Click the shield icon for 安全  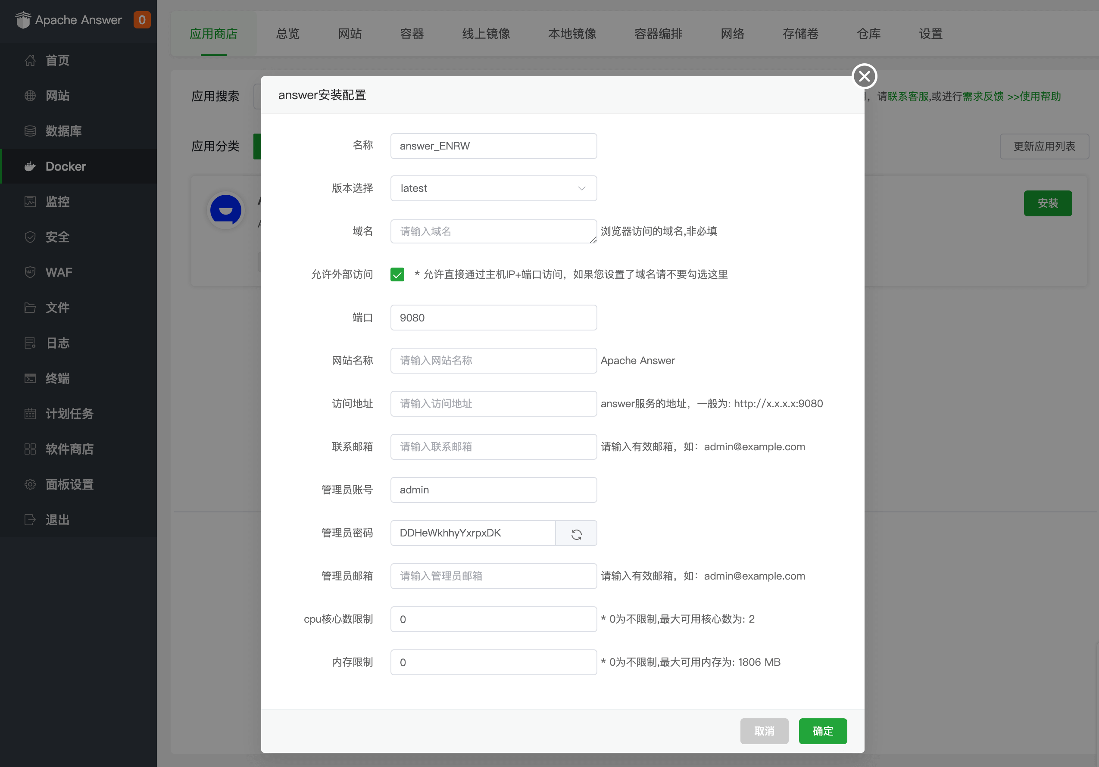coord(30,237)
